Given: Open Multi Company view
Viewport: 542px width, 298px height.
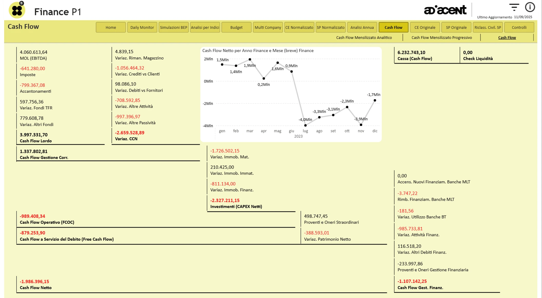Looking at the screenshot, I should click(x=268, y=27).
